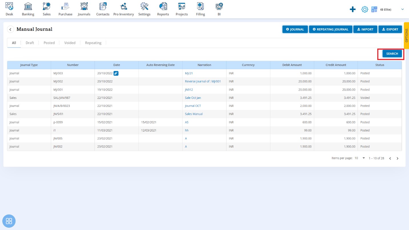Click the link icon next to 20/10/2022
This screenshot has width=409, height=230.
tap(116, 73)
